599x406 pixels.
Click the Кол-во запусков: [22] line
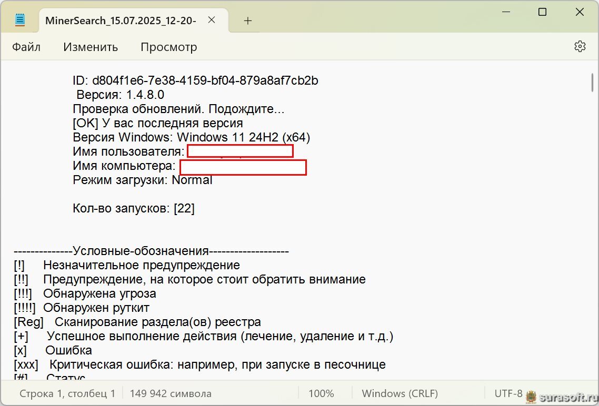coord(134,208)
